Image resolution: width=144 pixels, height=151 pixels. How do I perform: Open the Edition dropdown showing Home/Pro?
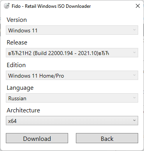coord(72,75)
